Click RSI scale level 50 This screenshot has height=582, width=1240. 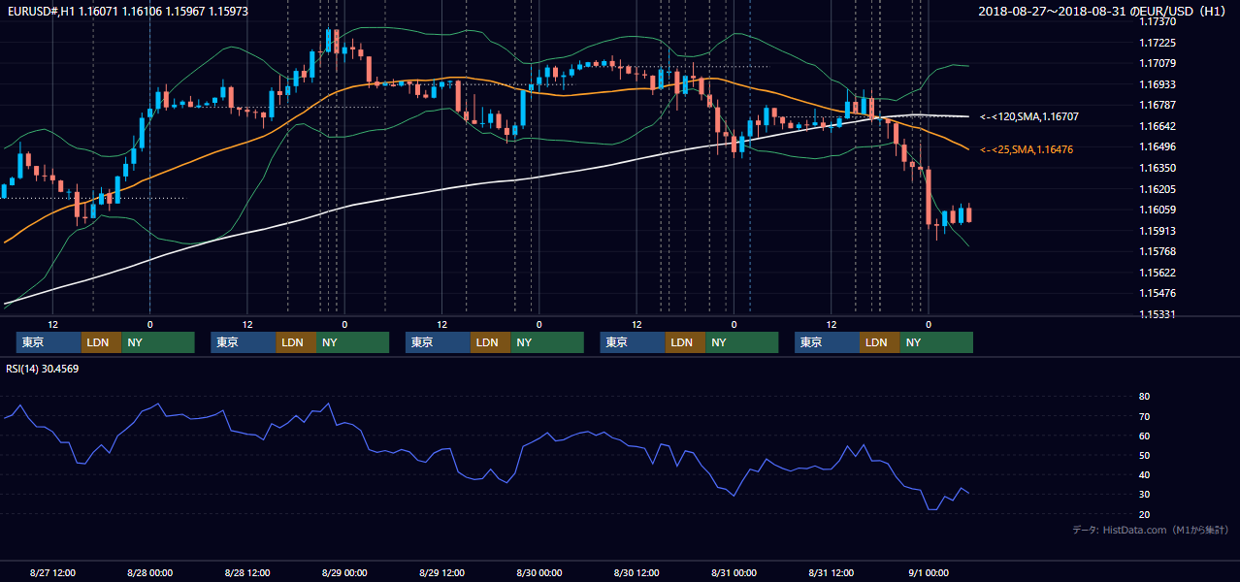1145,456
